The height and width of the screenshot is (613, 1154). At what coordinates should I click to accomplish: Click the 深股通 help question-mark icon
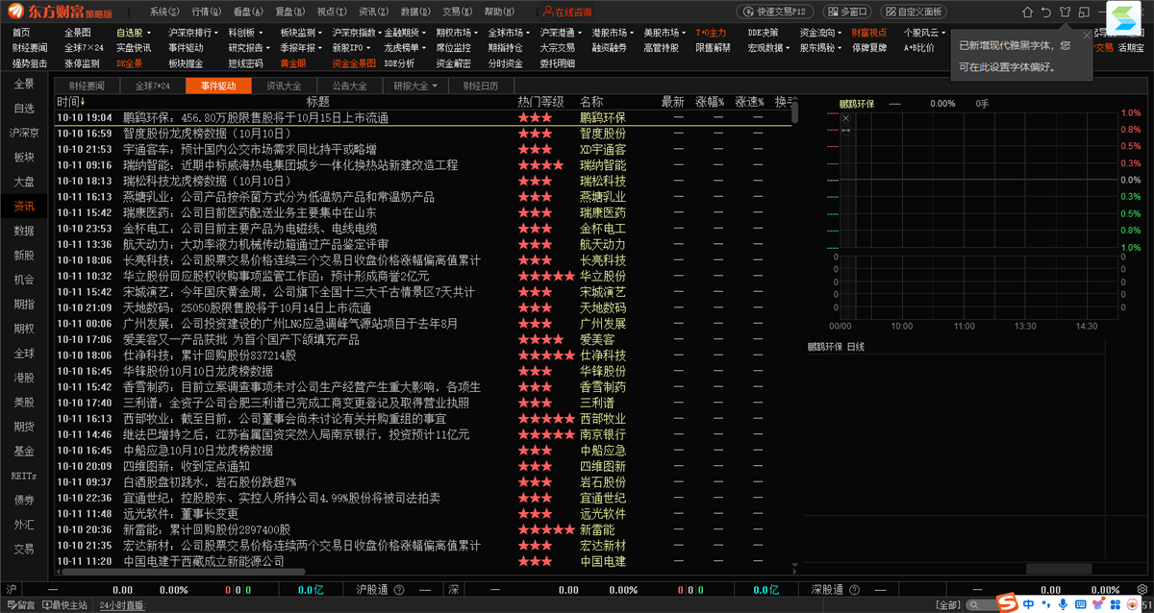tap(853, 589)
